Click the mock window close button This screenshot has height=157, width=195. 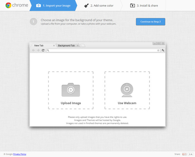click(163, 43)
